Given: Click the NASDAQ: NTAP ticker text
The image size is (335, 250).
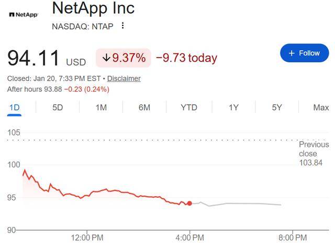Looking at the screenshot, I should (x=82, y=26).
